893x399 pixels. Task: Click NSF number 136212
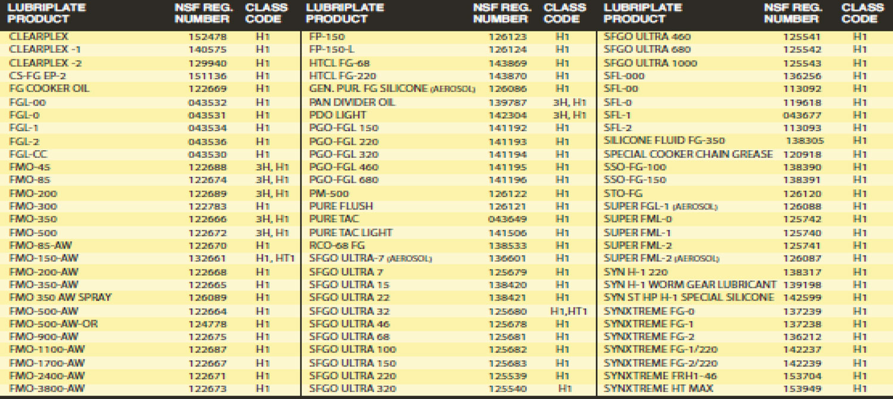(804, 336)
